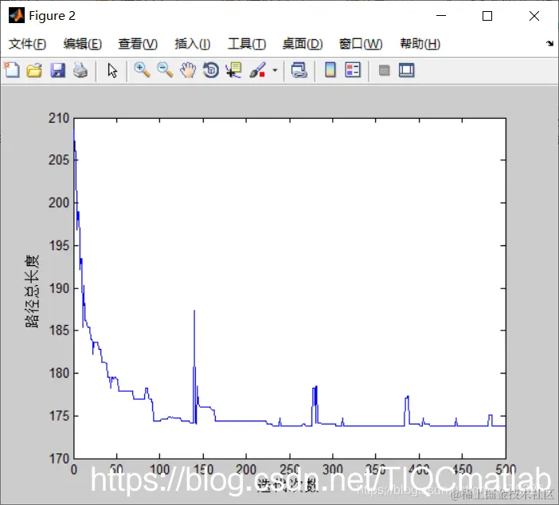Click the y-axis tick label 185
This screenshot has height=505, width=559.
coord(59,331)
